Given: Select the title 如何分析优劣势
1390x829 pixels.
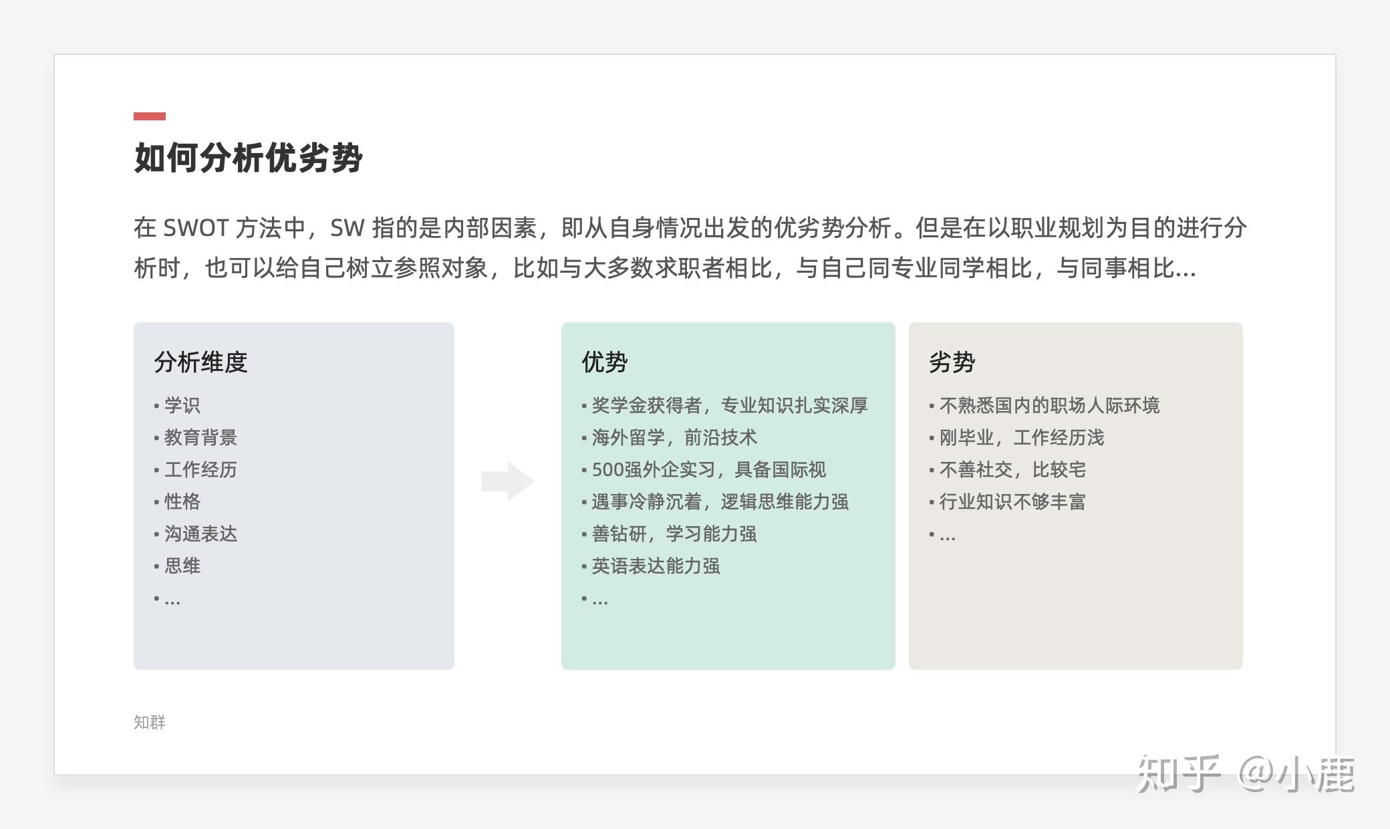Looking at the screenshot, I should click(x=248, y=158).
